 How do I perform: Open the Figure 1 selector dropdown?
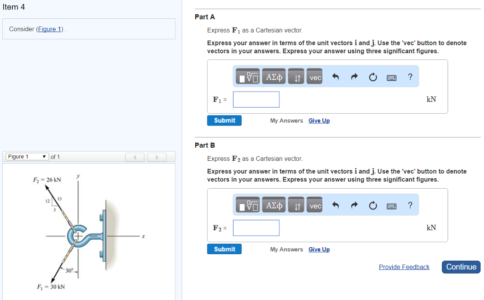pos(27,157)
